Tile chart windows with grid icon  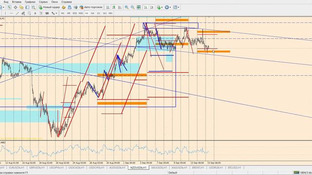138,7
